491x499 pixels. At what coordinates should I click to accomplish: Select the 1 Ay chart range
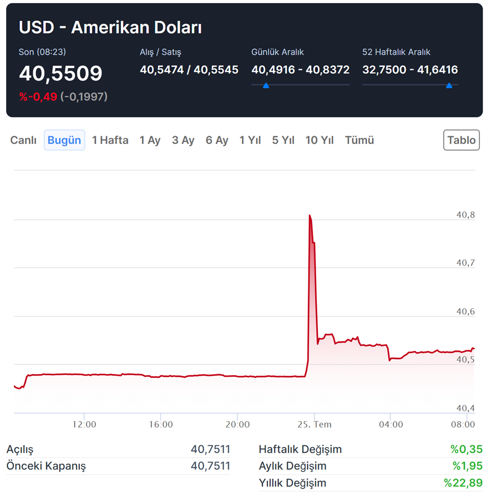(150, 140)
